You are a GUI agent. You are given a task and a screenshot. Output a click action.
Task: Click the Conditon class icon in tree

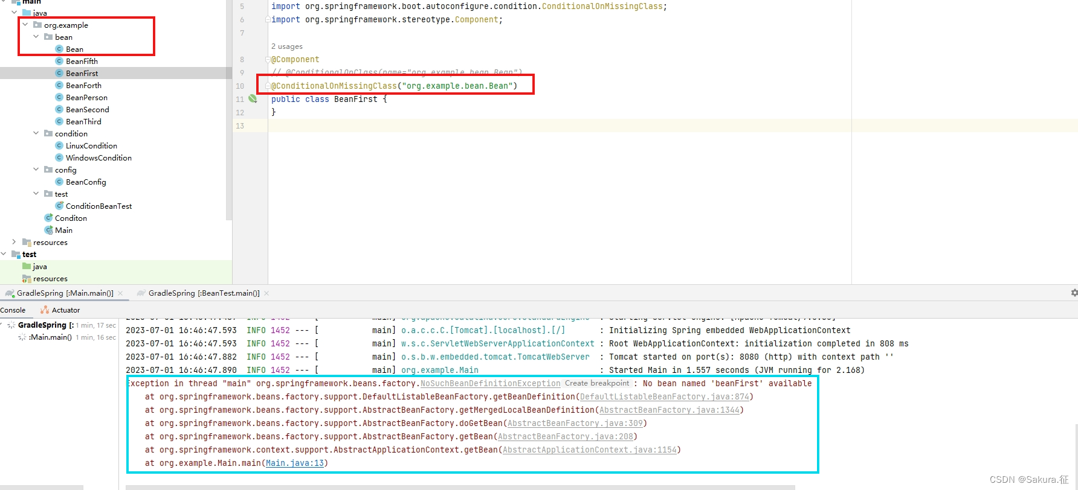[48, 218]
